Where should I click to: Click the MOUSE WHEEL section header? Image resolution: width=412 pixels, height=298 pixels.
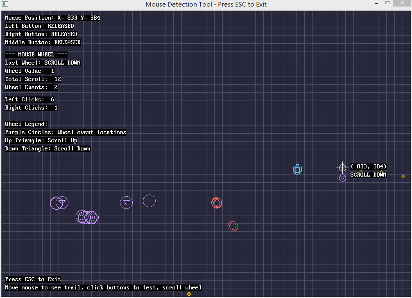coord(36,55)
